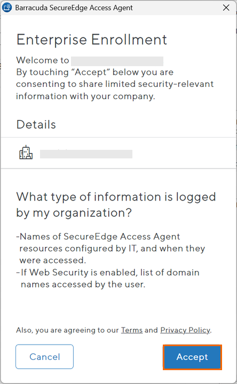Click empty space right of organization name row
Screen dimensions: 237x384
coord(184,153)
